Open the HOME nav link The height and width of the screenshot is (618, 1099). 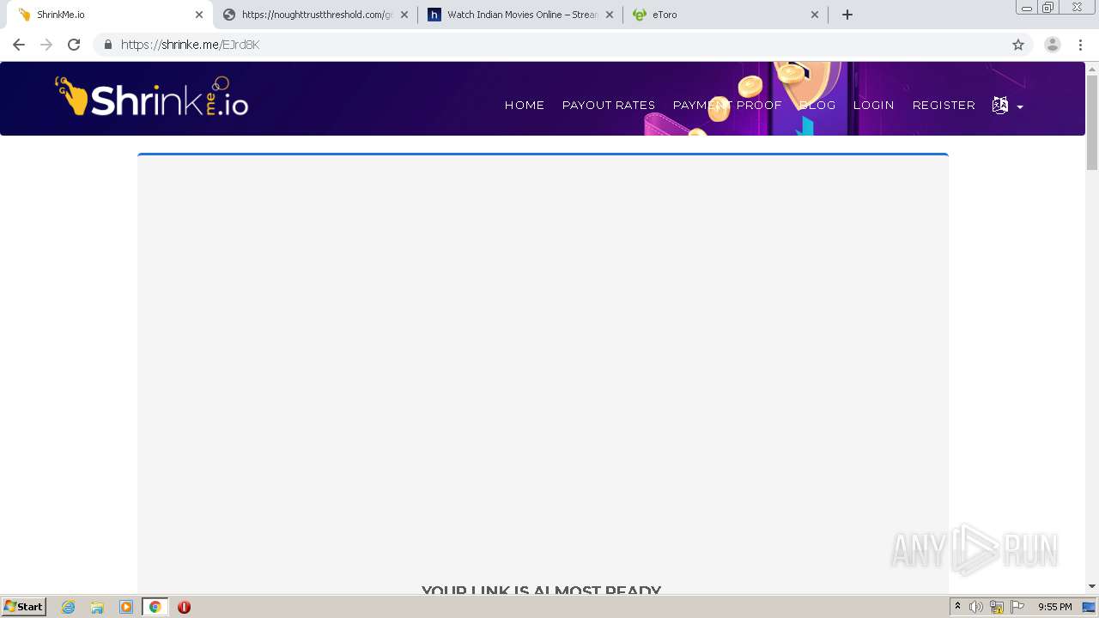[525, 105]
